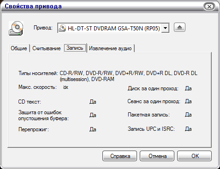Switch to the Общие tab
Image resolution: width=220 pixels, height=169 pixels.
19,48
